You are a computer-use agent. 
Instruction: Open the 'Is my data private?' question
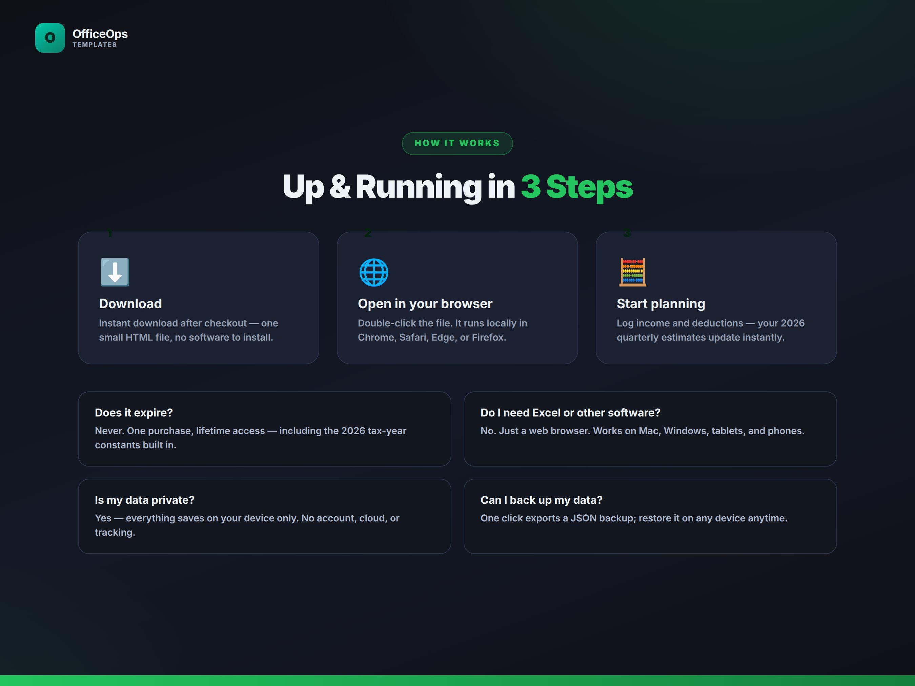pyautogui.click(x=144, y=500)
